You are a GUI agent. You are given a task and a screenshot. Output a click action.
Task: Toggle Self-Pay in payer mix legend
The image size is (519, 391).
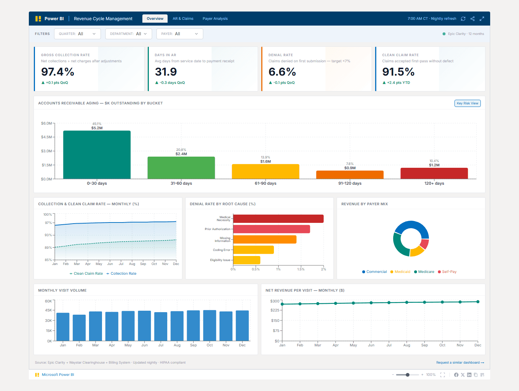pyautogui.click(x=447, y=272)
